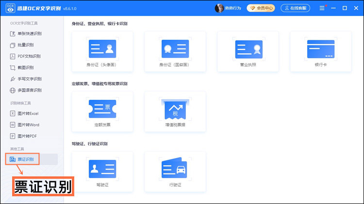Click the 图片转Word icon
Screen dimensions: 364x204
(x=13, y=125)
